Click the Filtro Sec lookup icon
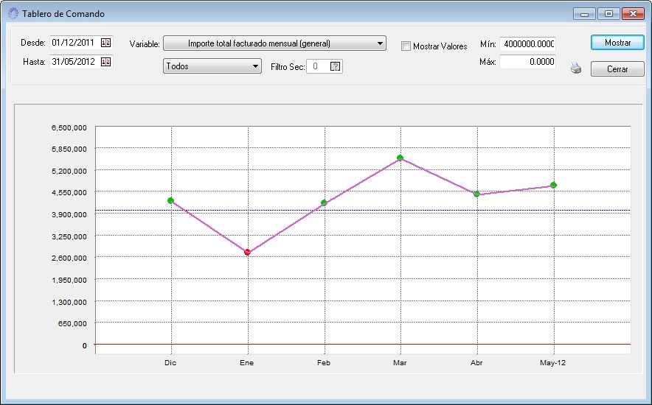Image resolution: width=652 pixels, height=405 pixels. tap(336, 66)
